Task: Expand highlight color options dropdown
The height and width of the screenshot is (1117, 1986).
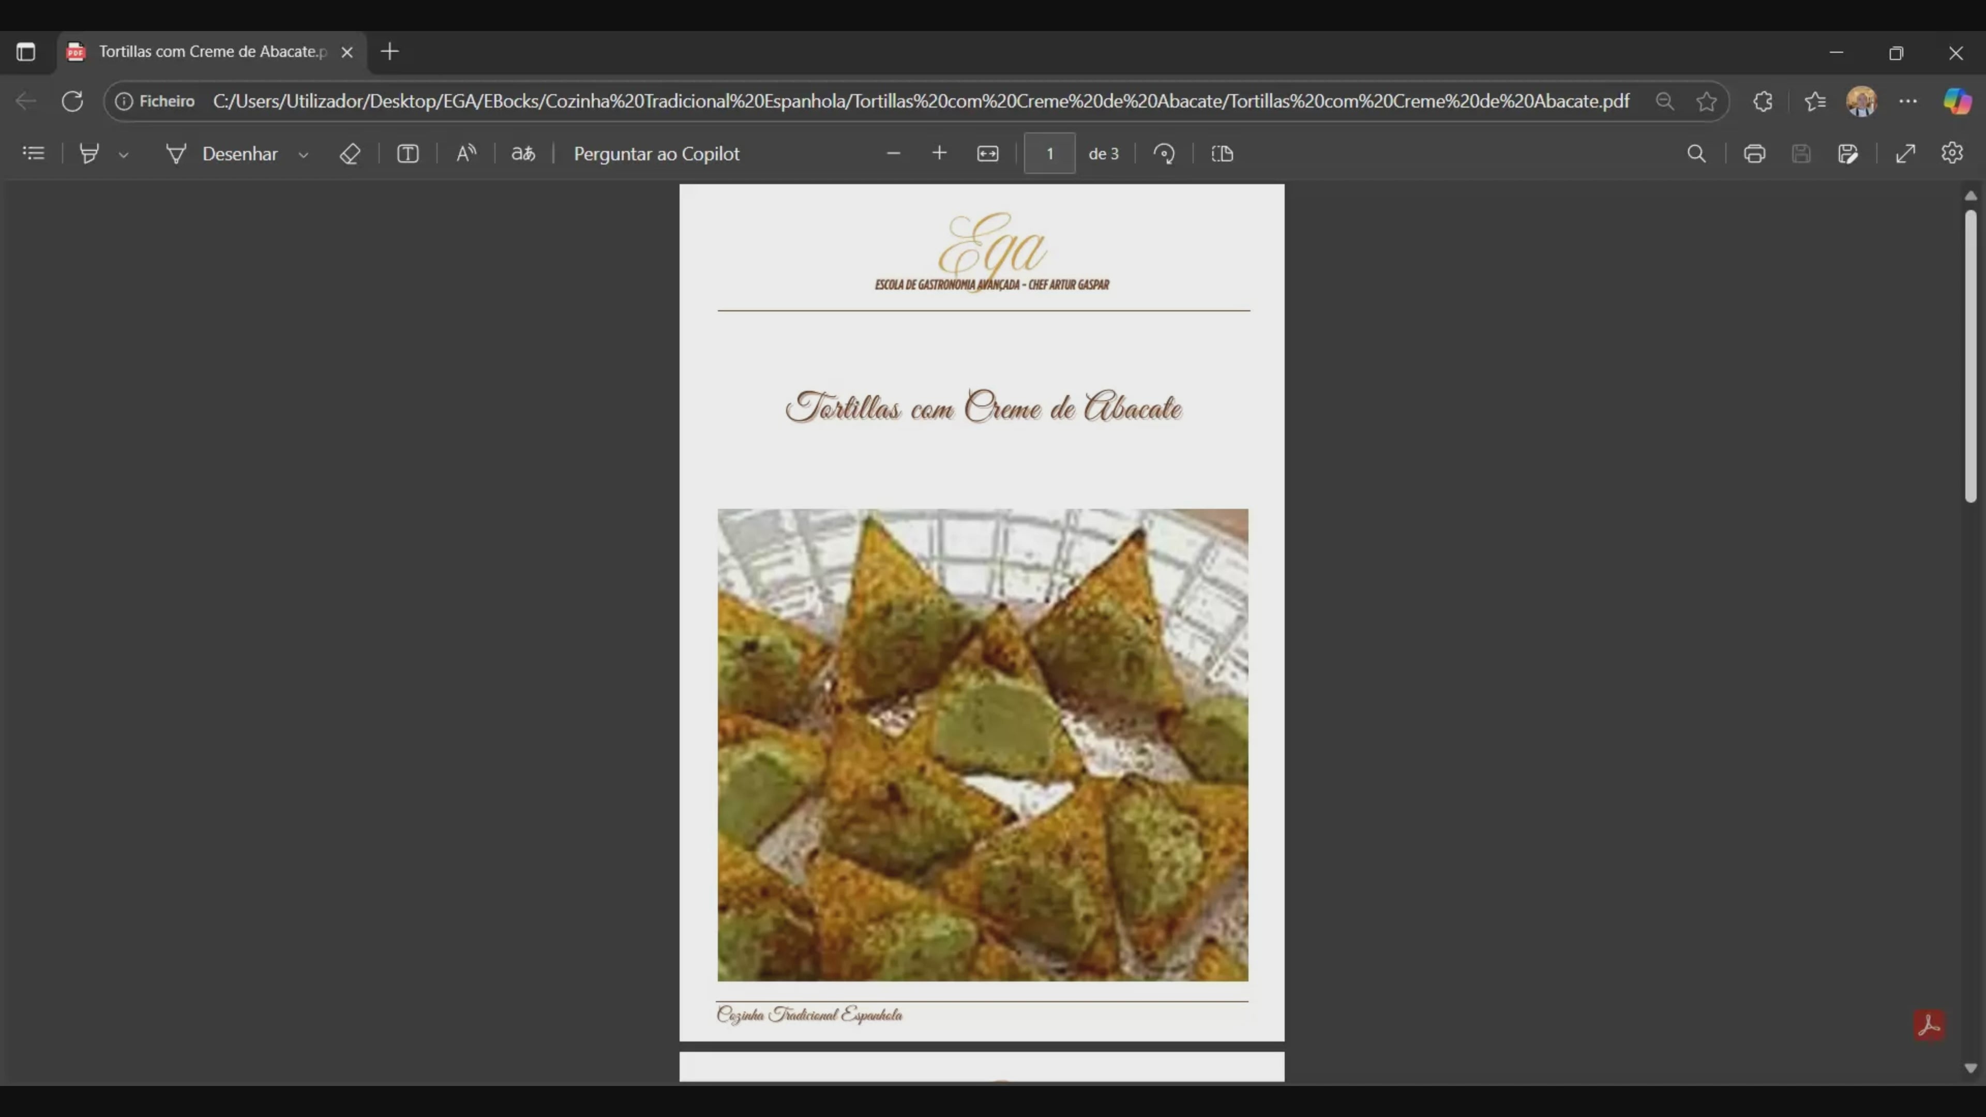Action: click(x=124, y=155)
